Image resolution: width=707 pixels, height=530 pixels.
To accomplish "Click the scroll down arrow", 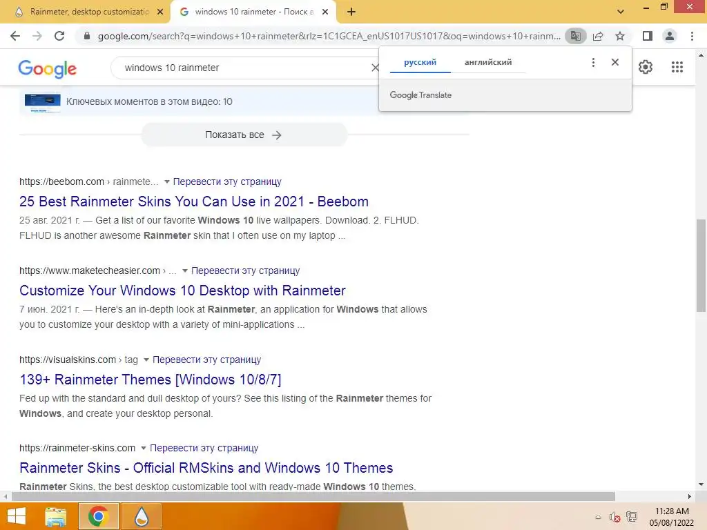I will [x=701, y=484].
